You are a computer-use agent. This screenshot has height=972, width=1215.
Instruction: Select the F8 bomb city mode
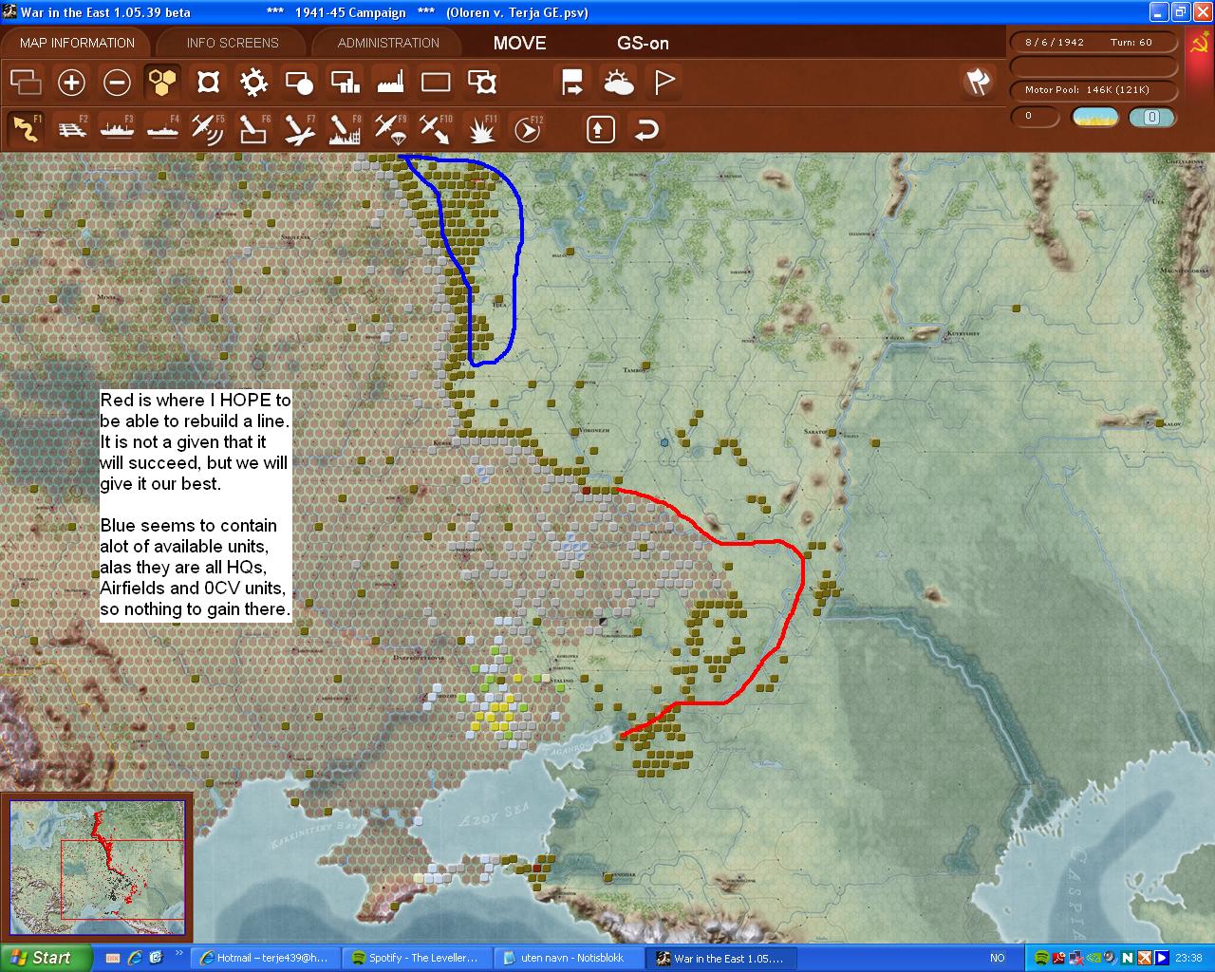[x=345, y=129]
